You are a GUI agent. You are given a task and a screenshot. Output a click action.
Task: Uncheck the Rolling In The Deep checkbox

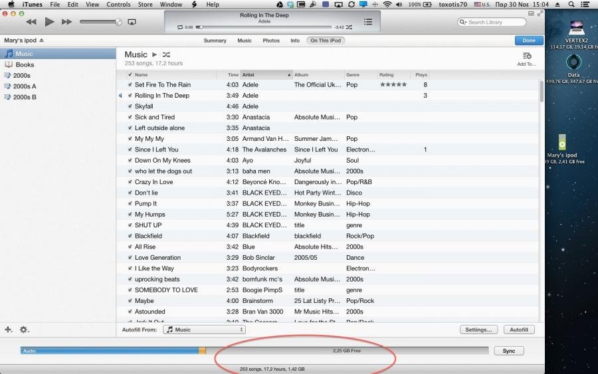click(130, 95)
